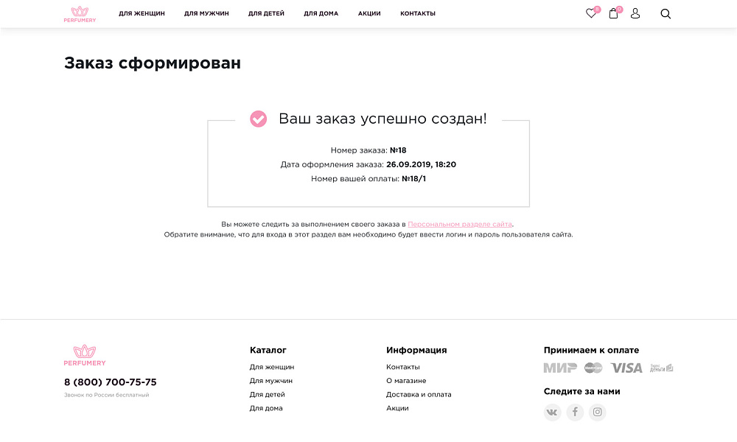The image size is (737, 442).
Task: Click the Perfumery logo in the footer
Action: point(85,354)
